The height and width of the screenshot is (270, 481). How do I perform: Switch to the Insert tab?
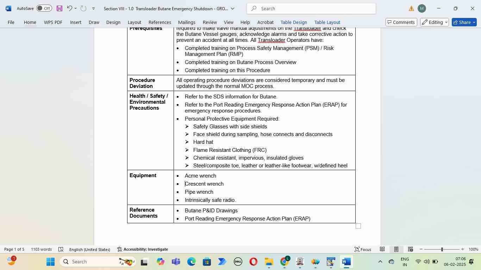[x=76, y=22]
